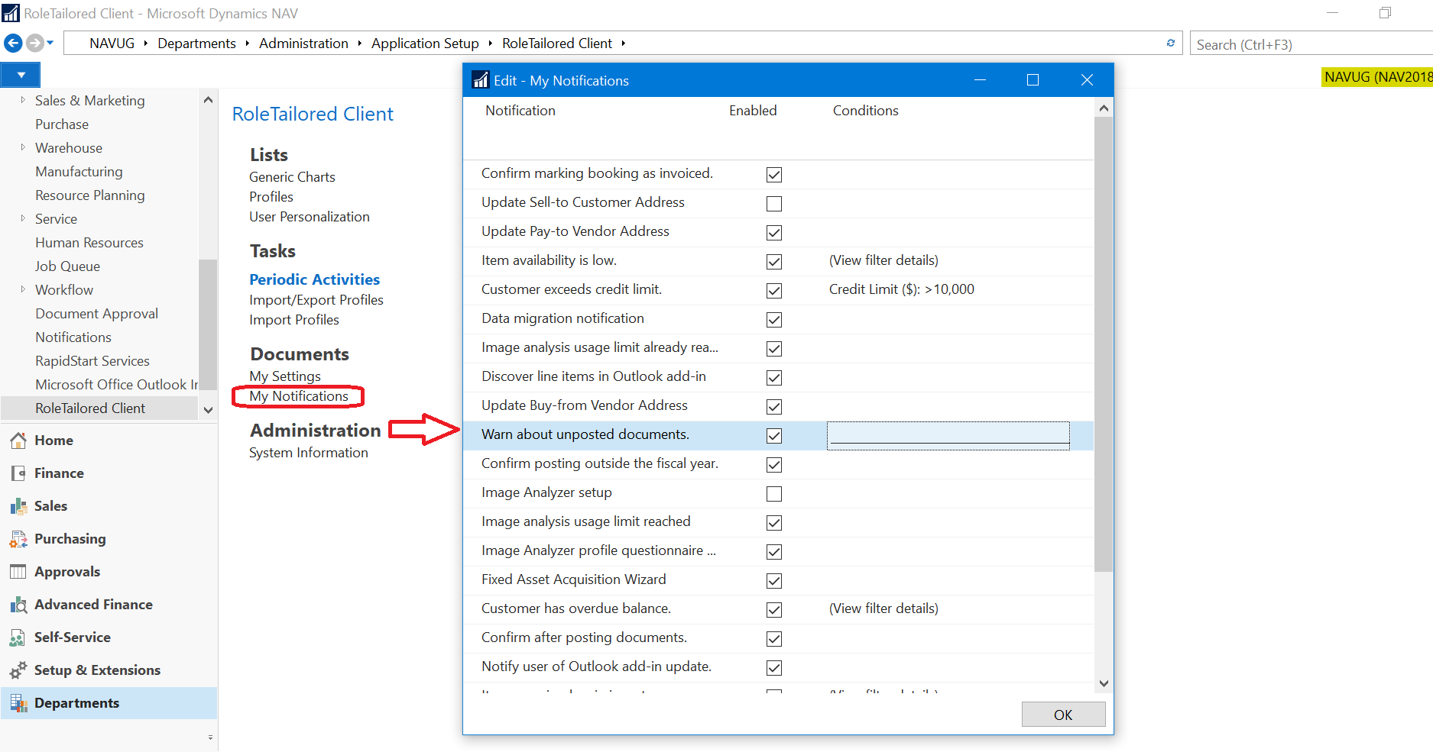This screenshot has width=1433, height=752.
Task: Toggle 'Item availability is low' checkbox
Action: [x=774, y=262]
